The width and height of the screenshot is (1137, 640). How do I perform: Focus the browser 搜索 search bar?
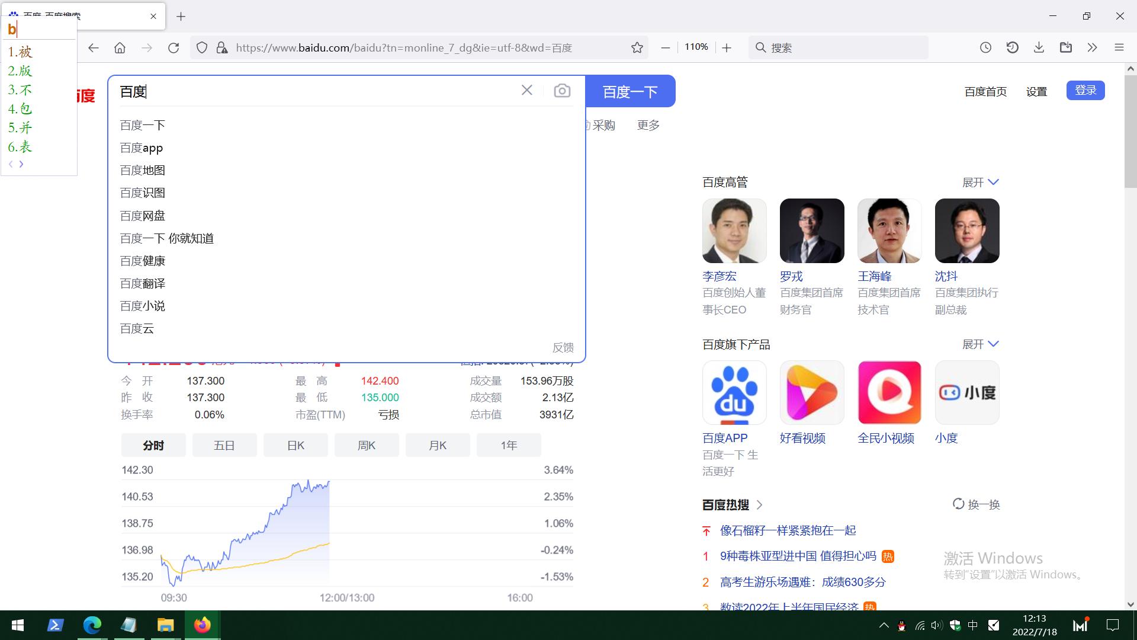(x=839, y=48)
